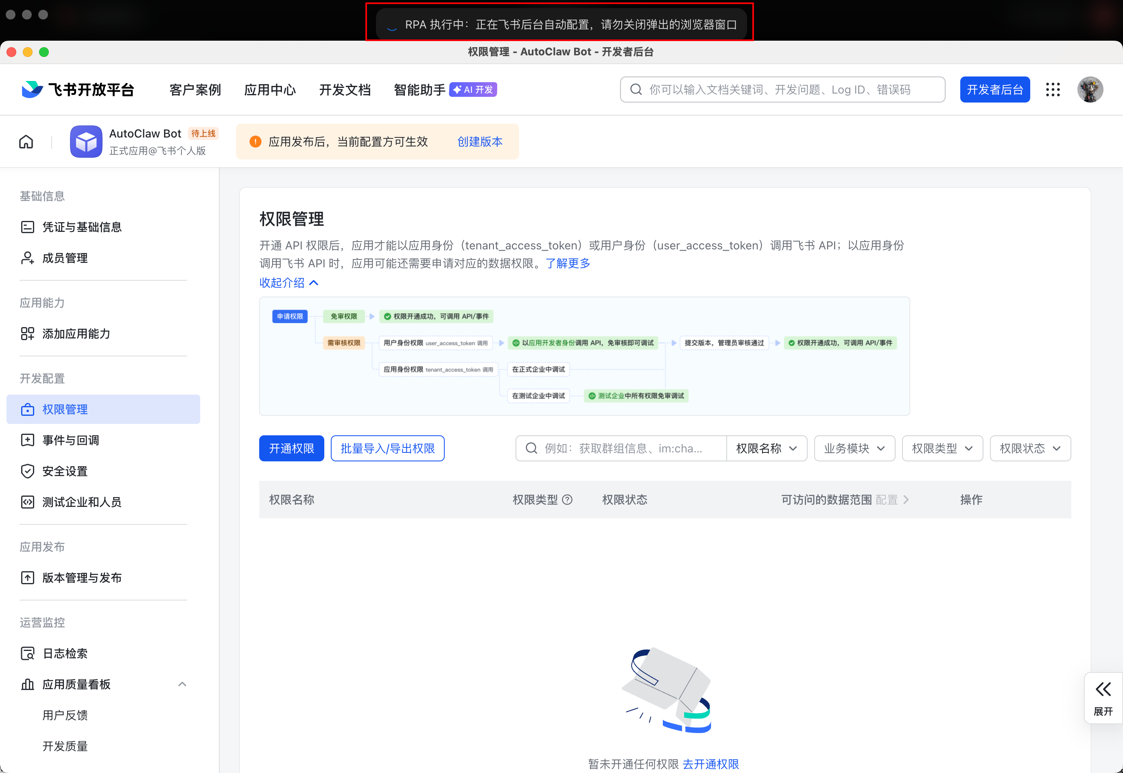The image size is (1123, 773).
Task: Go to 版本管理与发布 sidebar item
Action: [x=82, y=578]
